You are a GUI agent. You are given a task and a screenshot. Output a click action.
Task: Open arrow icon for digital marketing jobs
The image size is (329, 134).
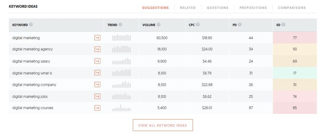pos(97,96)
